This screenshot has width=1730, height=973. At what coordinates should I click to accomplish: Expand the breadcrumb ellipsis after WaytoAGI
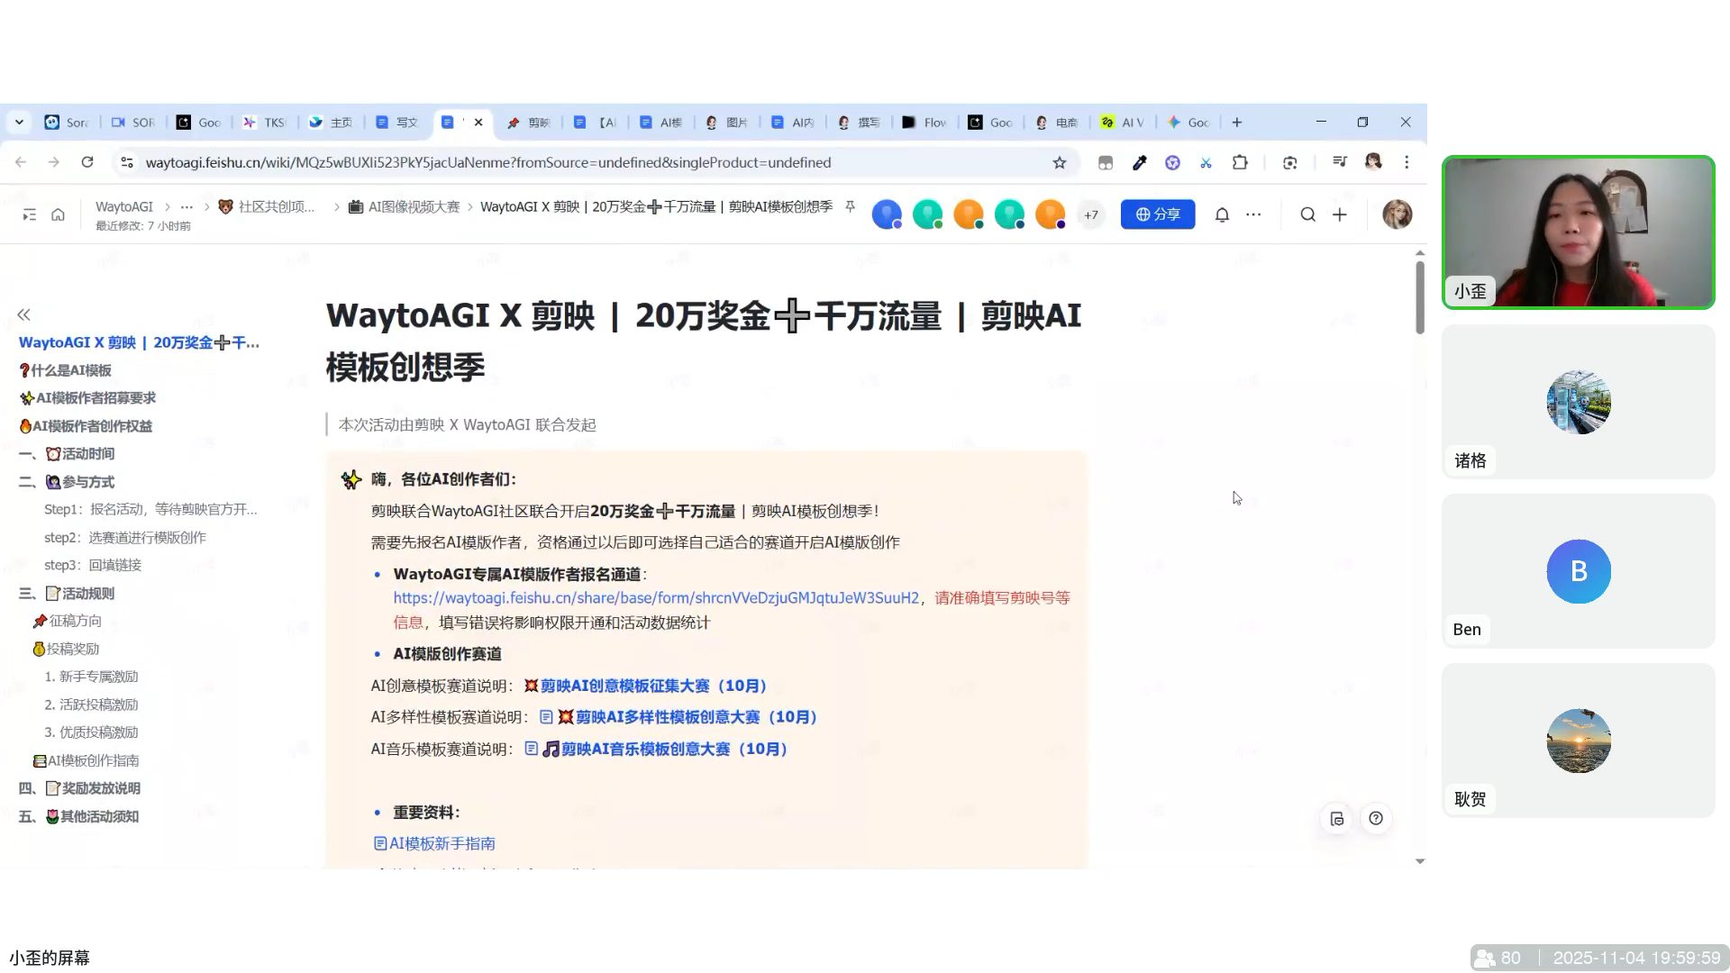(187, 206)
